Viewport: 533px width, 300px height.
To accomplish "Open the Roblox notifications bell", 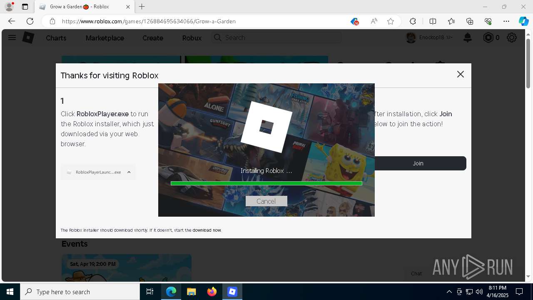I will [x=468, y=37].
